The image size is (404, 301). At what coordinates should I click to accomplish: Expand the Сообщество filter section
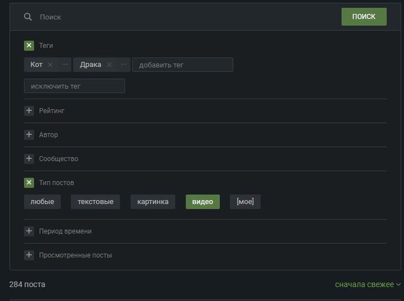(29, 159)
